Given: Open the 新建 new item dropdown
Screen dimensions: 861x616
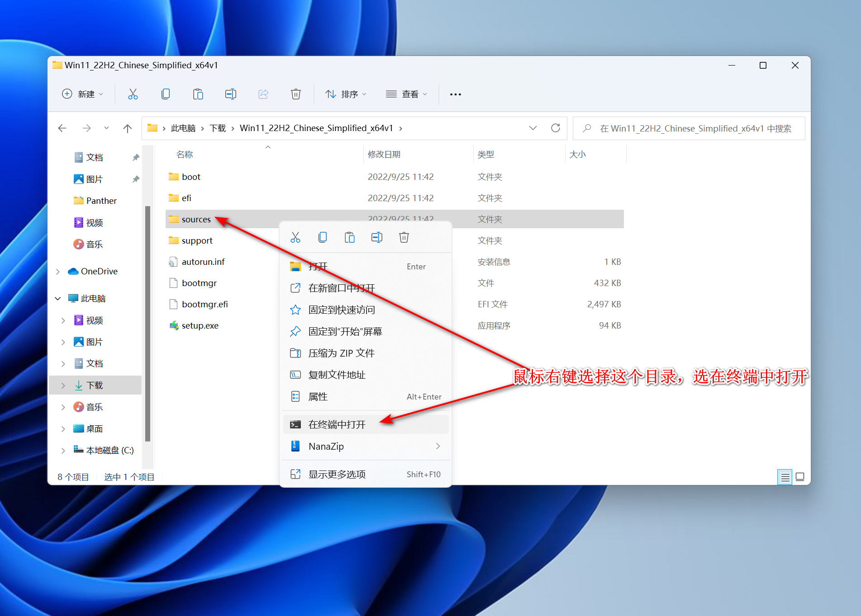Looking at the screenshot, I should point(83,94).
